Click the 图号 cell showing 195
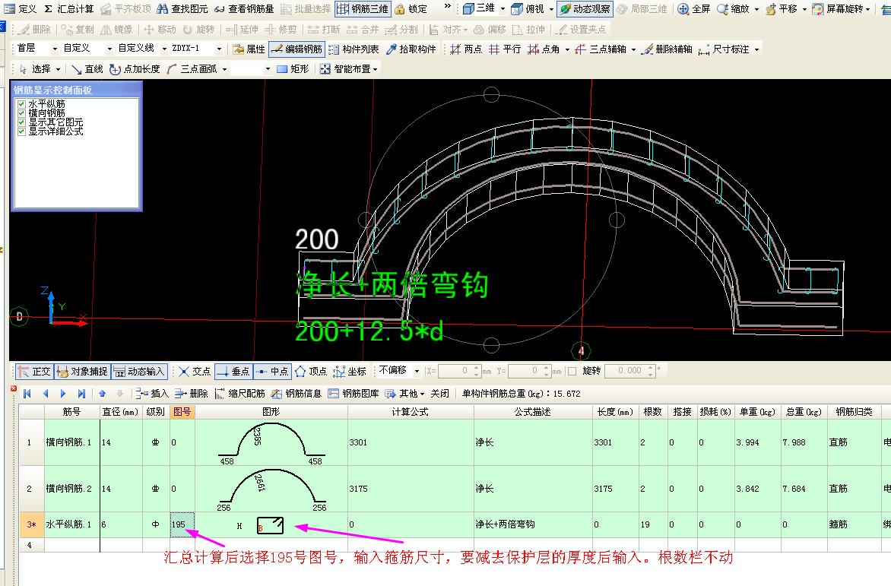The height and width of the screenshot is (586, 891). coord(182,524)
